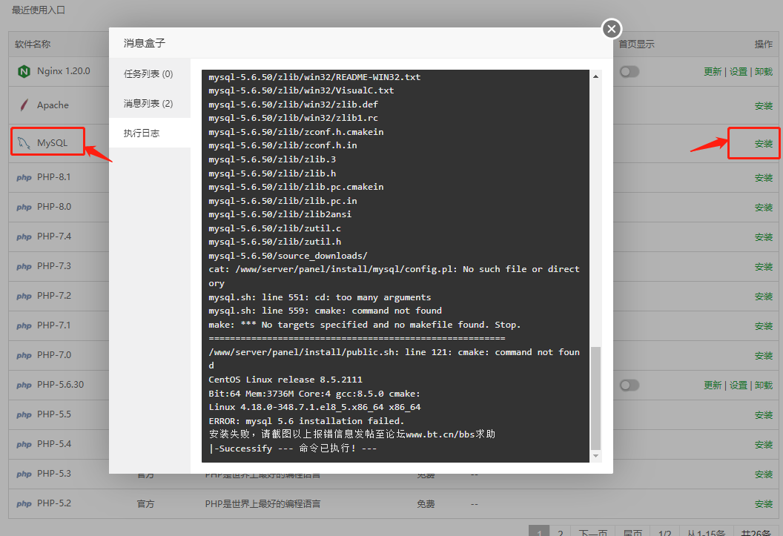The height and width of the screenshot is (536, 783).
Task: Click the Apache feather icon
Action: [24, 105]
